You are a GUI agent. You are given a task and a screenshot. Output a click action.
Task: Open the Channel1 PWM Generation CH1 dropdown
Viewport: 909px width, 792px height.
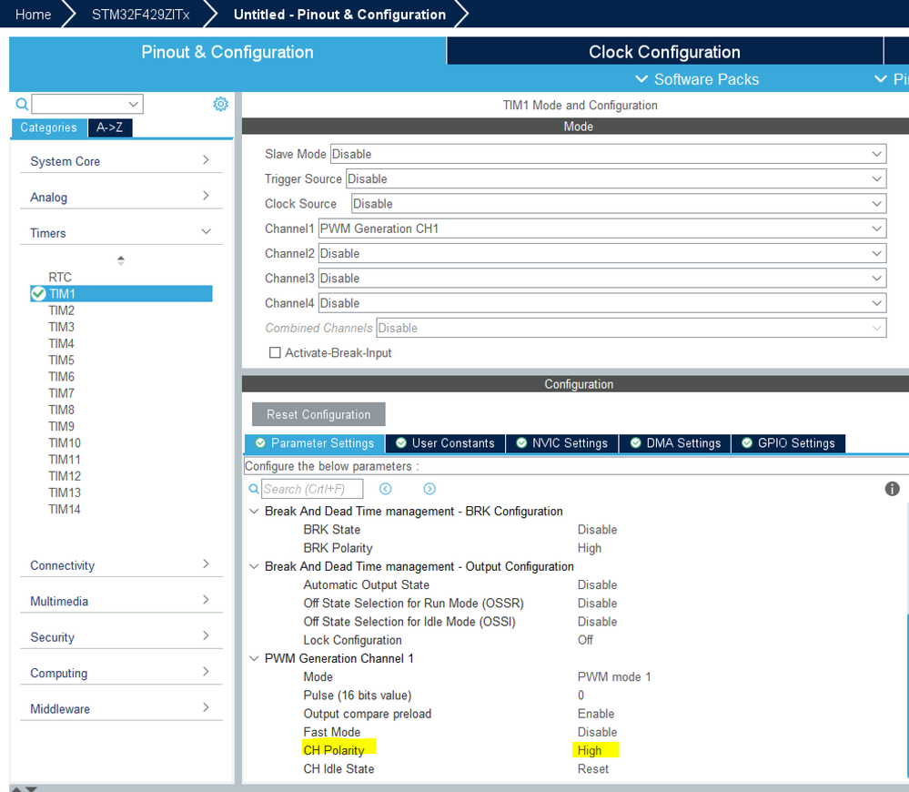tap(602, 229)
